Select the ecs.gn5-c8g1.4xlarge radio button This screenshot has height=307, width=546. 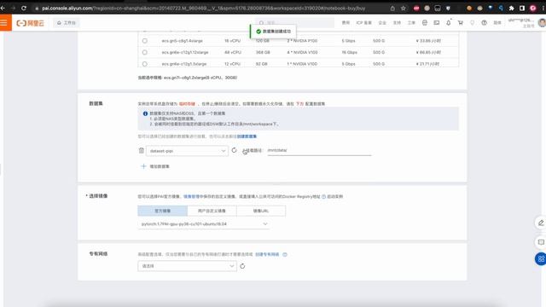[145, 41]
